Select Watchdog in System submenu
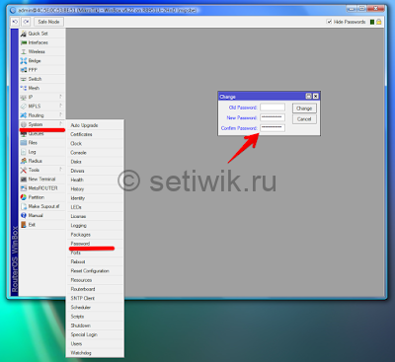The width and height of the screenshot is (395, 362). pyautogui.click(x=95, y=353)
